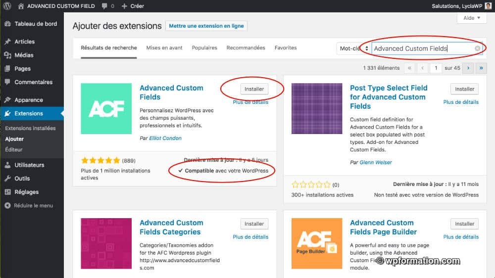Click the Utilisateurs person icon

tap(7, 165)
